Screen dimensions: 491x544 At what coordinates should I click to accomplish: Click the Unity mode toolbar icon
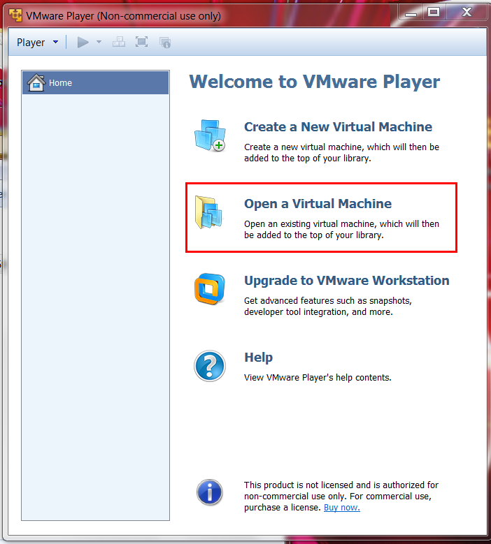coord(165,43)
